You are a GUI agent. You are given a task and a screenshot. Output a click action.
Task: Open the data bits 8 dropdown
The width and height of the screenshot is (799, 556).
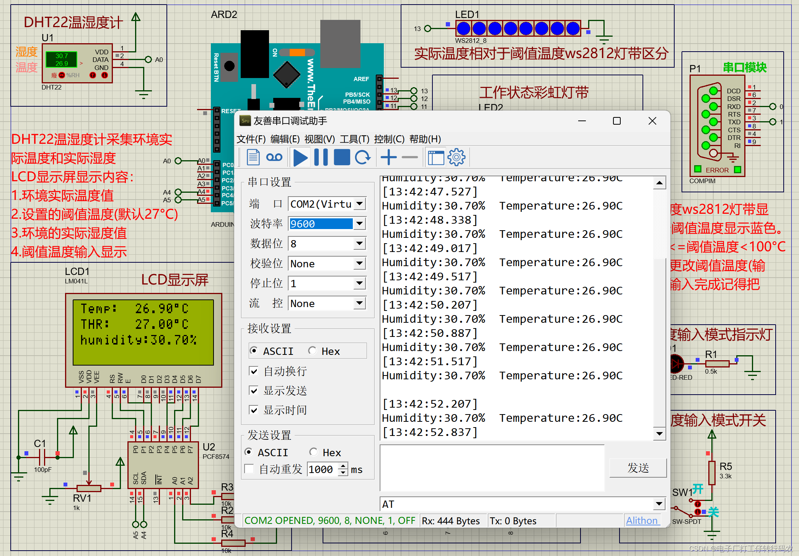pos(359,244)
